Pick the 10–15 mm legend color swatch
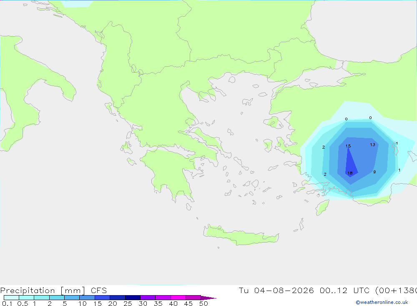 point(87,298)
